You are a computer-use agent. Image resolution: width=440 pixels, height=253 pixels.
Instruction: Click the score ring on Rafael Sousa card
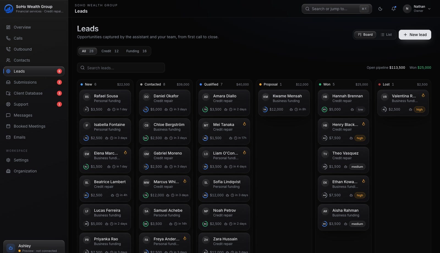tap(86, 109)
